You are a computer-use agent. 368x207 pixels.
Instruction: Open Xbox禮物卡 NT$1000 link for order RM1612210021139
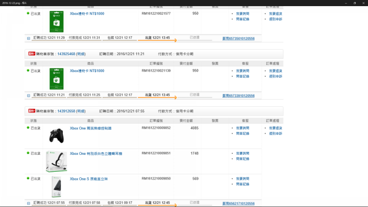pyautogui.click(x=87, y=71)
